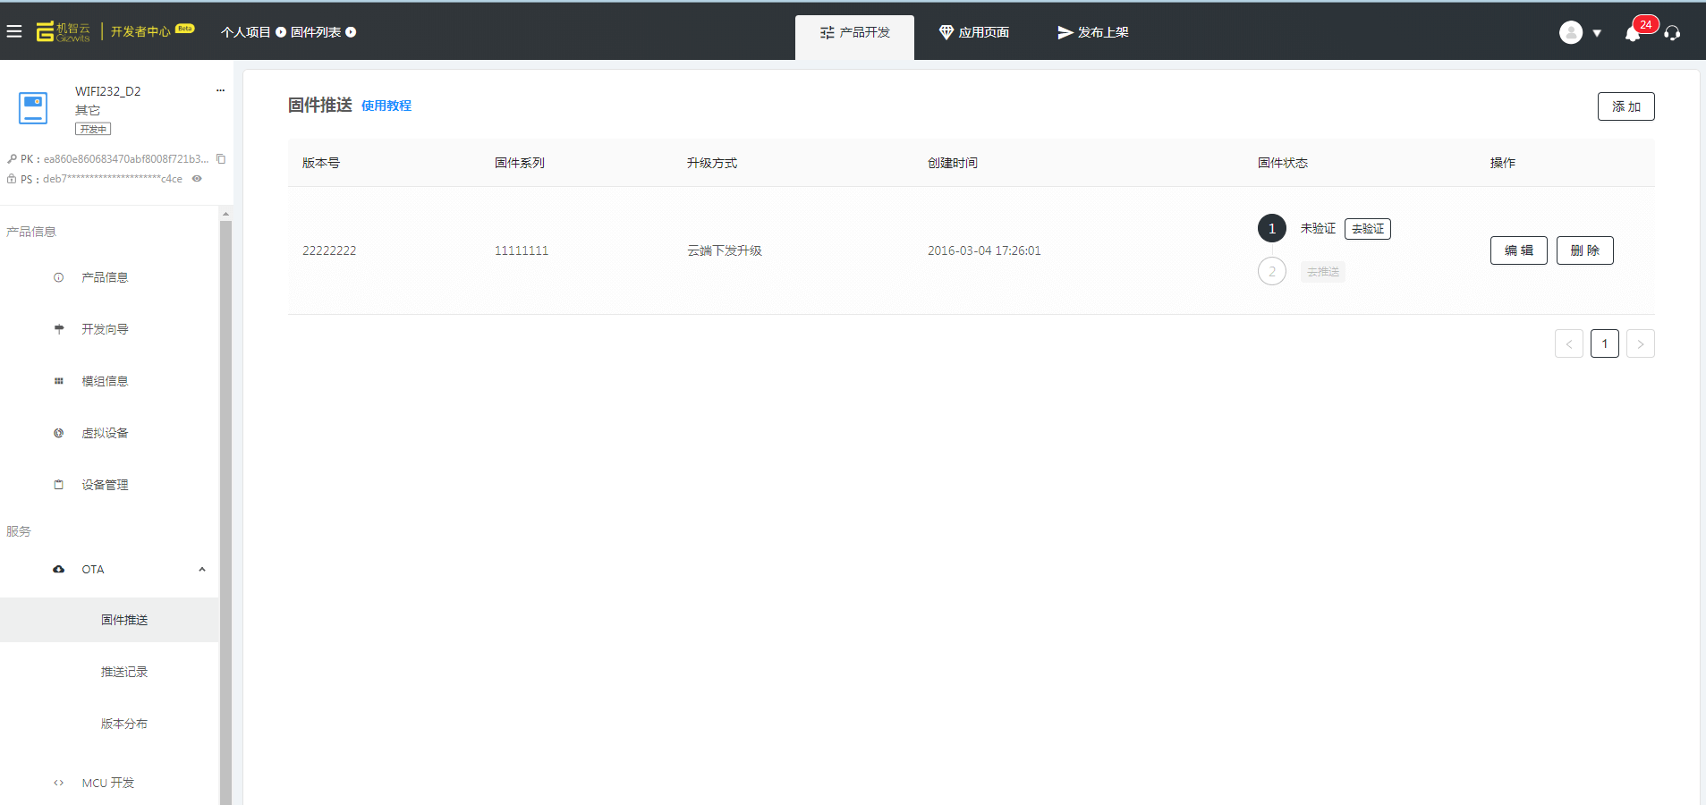The height and width of the screenshot is (805, 1706).
Task: Click step 1 status circle
Action: click(x=1272, y=228)
